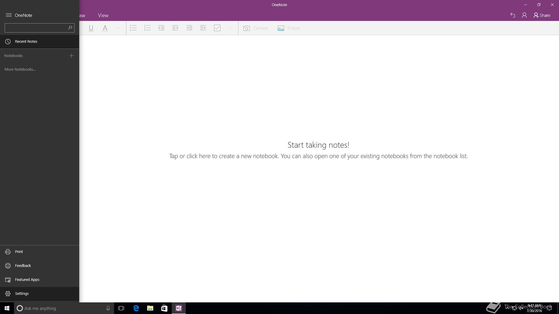Screen dimensions: 559x314
Task: Restore down the OneNote window
Action: (x=539, y=5)
